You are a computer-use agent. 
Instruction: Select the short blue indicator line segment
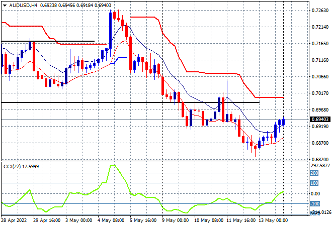(x=119, y=60)
